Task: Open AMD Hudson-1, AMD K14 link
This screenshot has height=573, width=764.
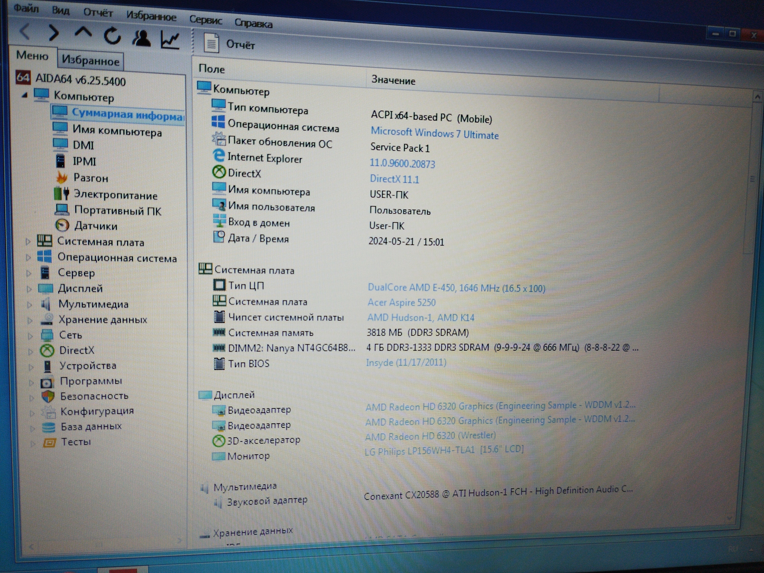Action: [x=421, y=318]
